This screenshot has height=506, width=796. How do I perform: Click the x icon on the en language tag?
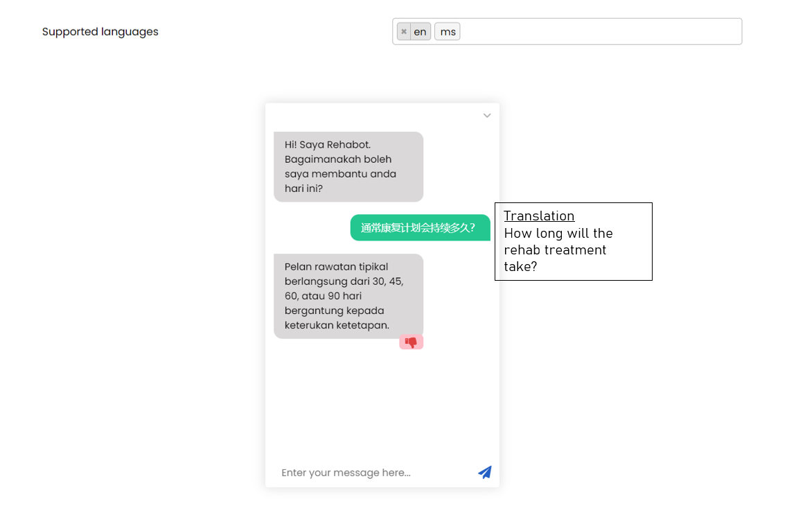[x=403, y=31]
